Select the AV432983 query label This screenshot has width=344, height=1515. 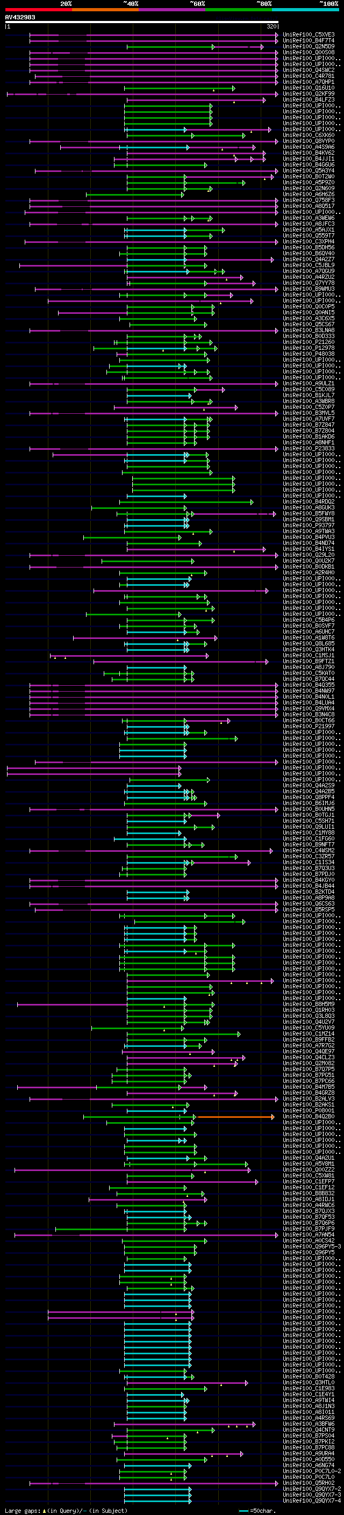click(20, 17)
